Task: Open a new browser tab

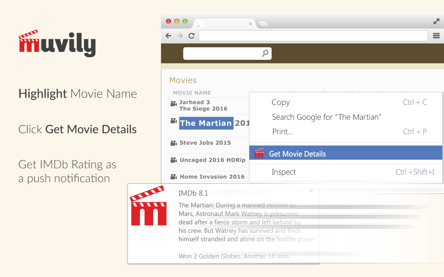Action: (263, 24)
